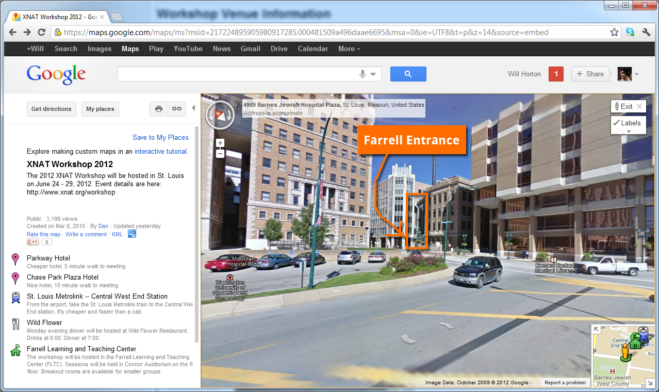Bookmark page with the star icon
This screenshot has width=659, height=392.
click(614, 32)
